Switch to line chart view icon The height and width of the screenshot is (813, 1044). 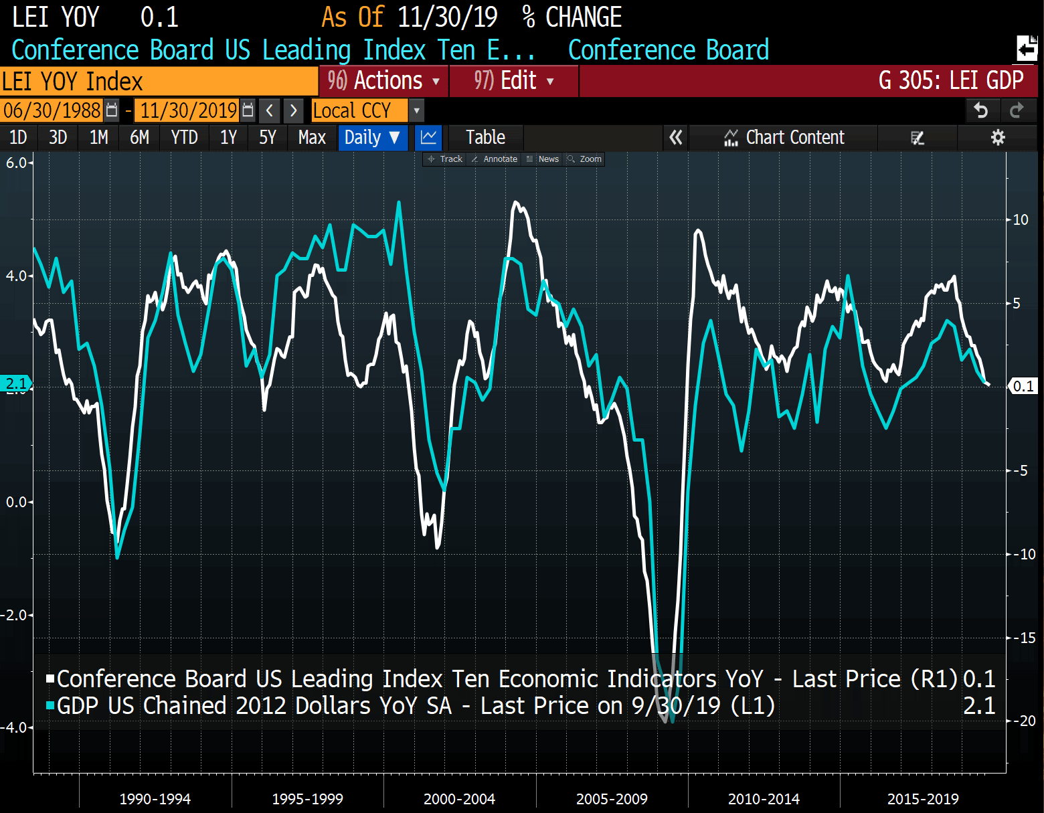click(428, 137)
